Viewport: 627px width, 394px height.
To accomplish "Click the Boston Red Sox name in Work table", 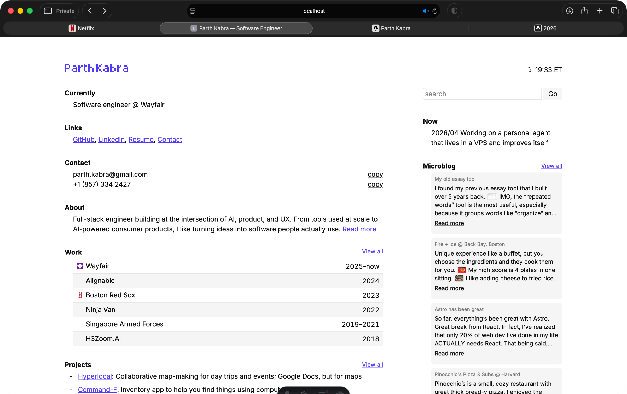I will click(x=111, y=295).
